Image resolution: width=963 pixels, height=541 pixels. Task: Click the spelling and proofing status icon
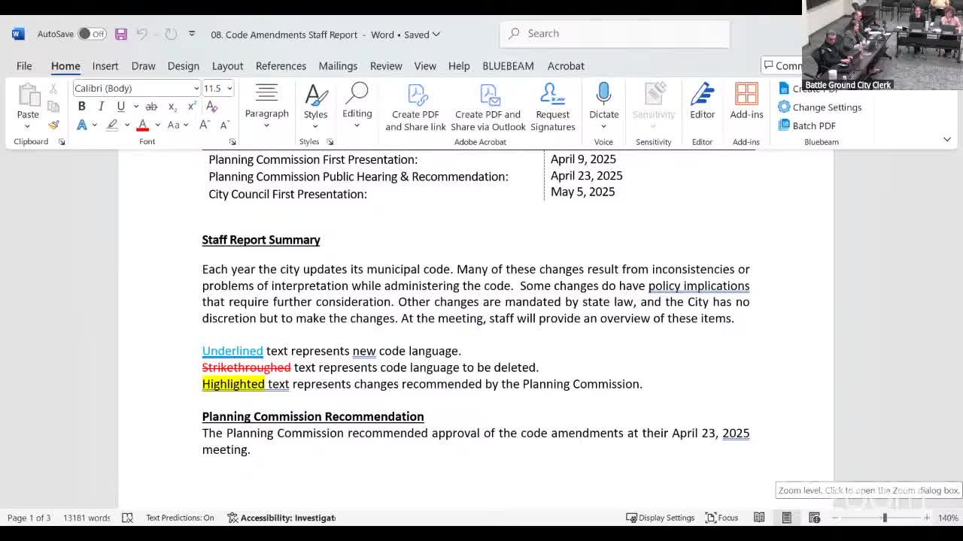[x=128, y=518]
